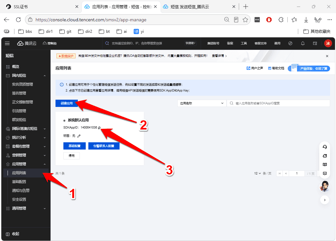Focus the 应用名称 or SDKAppID search field
Screen dimensions: 336x241
click(x=278, y=103)
